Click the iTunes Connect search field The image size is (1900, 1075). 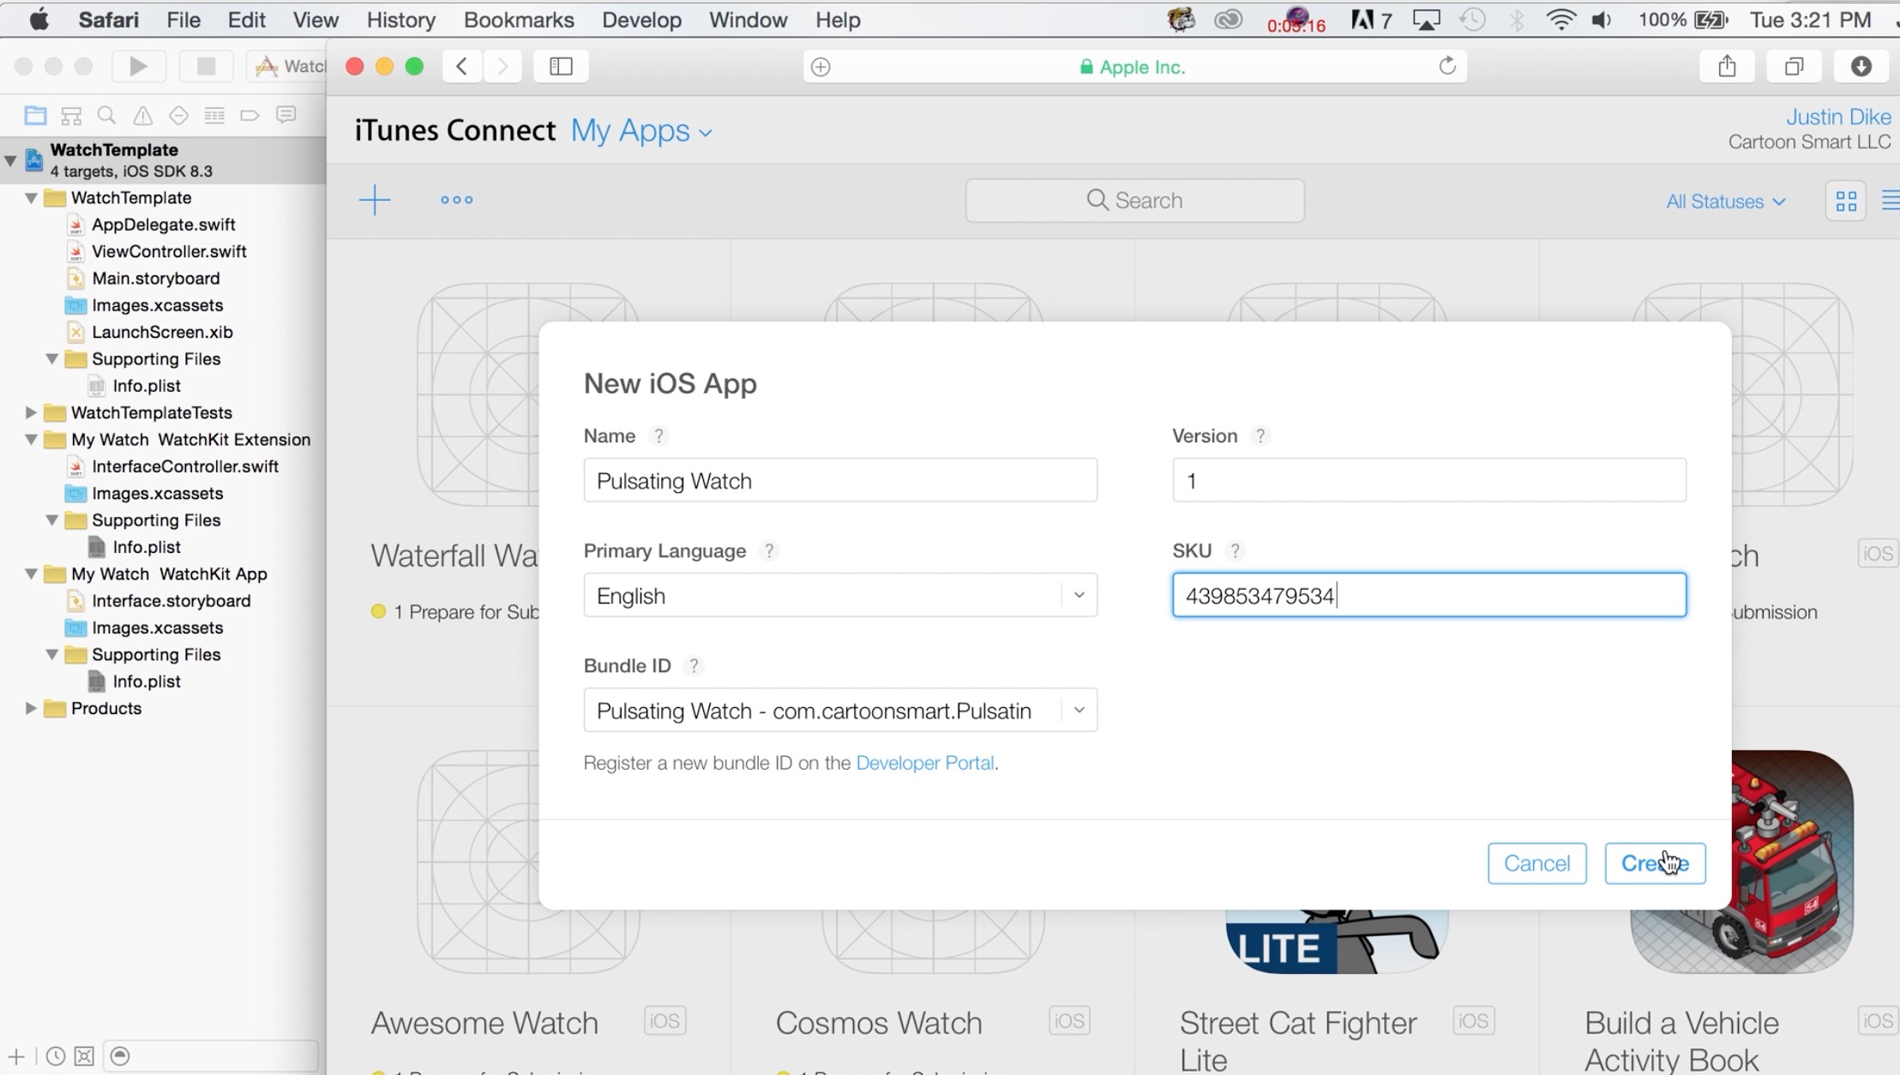(x=1134, y=201)
